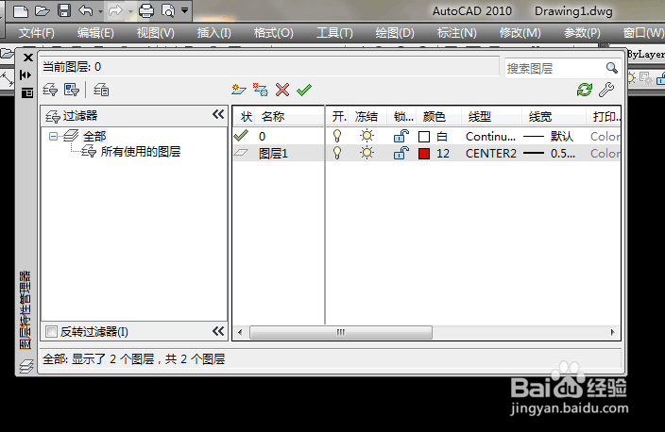Open Print Preview icon
The image size is (665, 432).
click(x=168, y=10)
